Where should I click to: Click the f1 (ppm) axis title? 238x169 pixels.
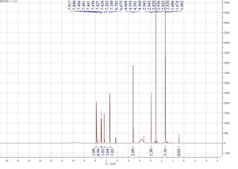(111, 164)
